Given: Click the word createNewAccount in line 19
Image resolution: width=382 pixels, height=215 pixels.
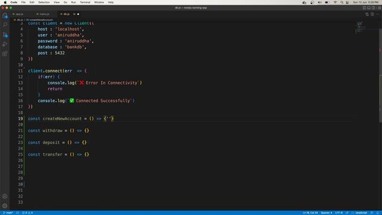Looking at the screenshot, I should tap(62, 119).
